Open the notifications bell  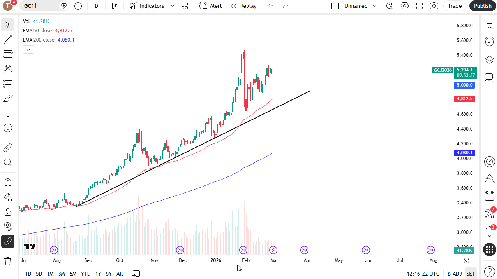(x=489, y=231)
